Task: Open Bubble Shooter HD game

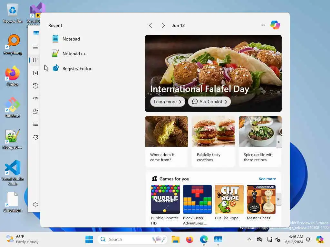Action: coord(165,205)
